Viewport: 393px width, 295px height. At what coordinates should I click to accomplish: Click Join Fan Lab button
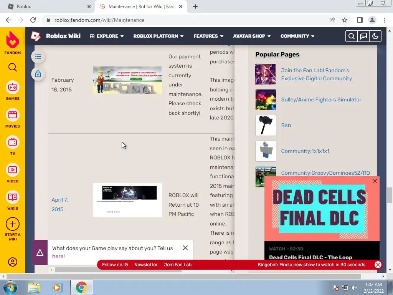(x=178, y=265)
